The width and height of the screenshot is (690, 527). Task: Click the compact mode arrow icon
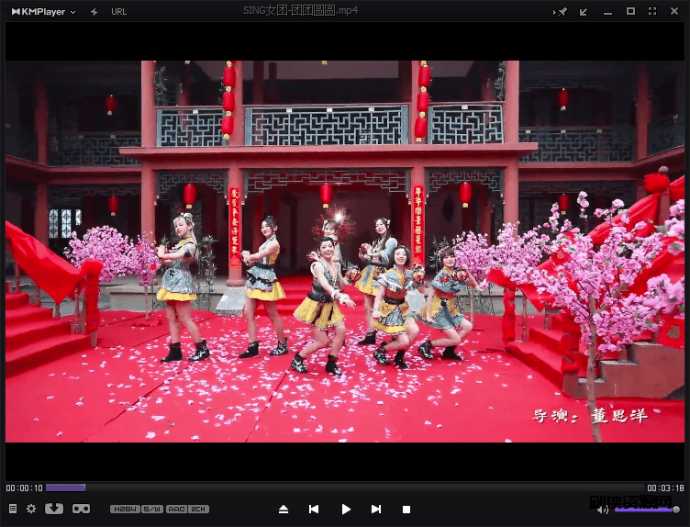coord(584,11)
